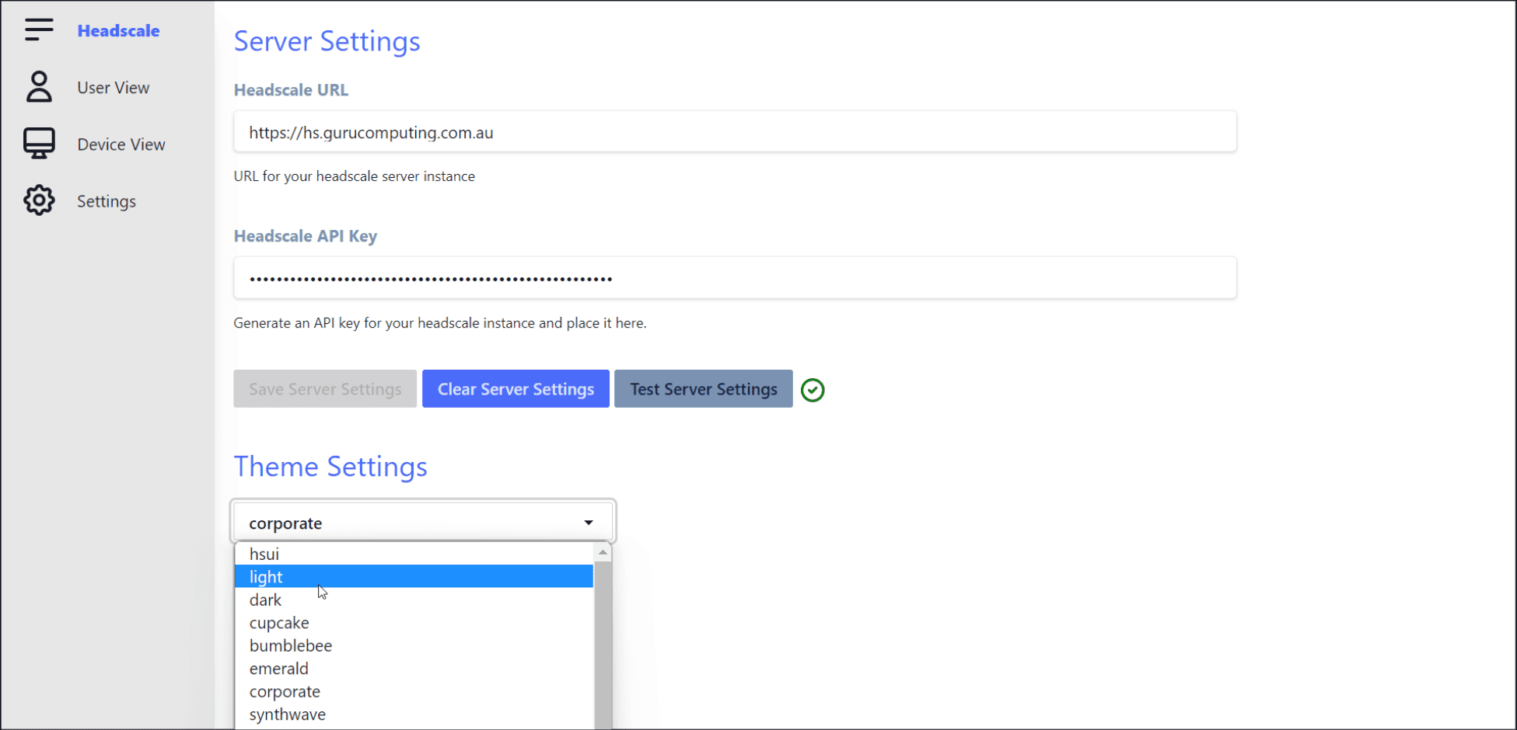Click the green connection success checkmark
1517x730 pixels.
(x=813, y=389)
